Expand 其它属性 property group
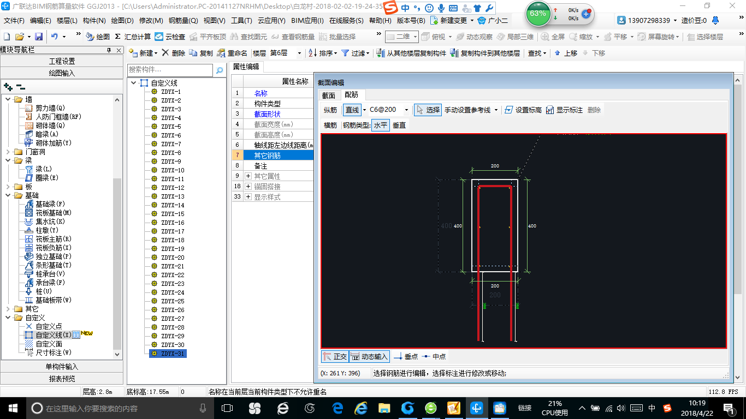 pos(248,176)
